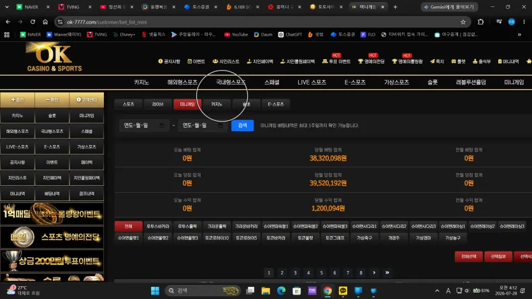The height and width of the screenshot is (299, 532).
Task: Open 공지사항 in the top icon menu
Action: pos(169,61)
